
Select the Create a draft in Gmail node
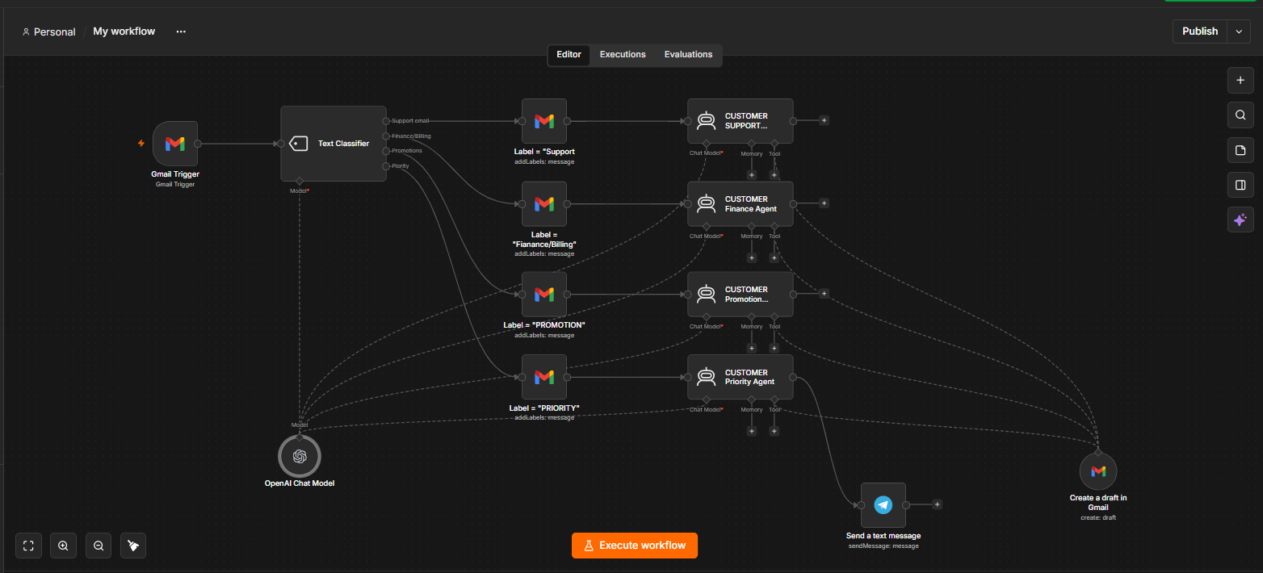tap(1098, 471)
